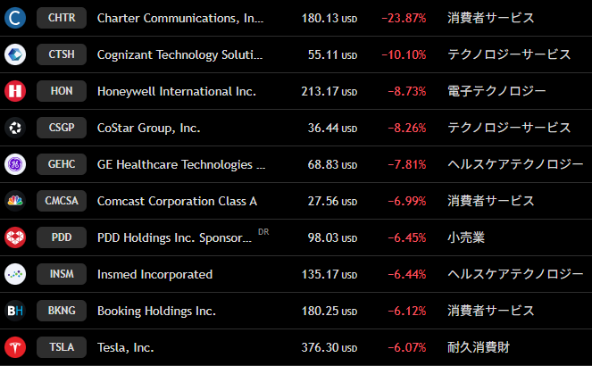Open Insmed Incorporated stock page
Image resolution: width=592 pixels, height=366 pixels.
click(154, 274)
